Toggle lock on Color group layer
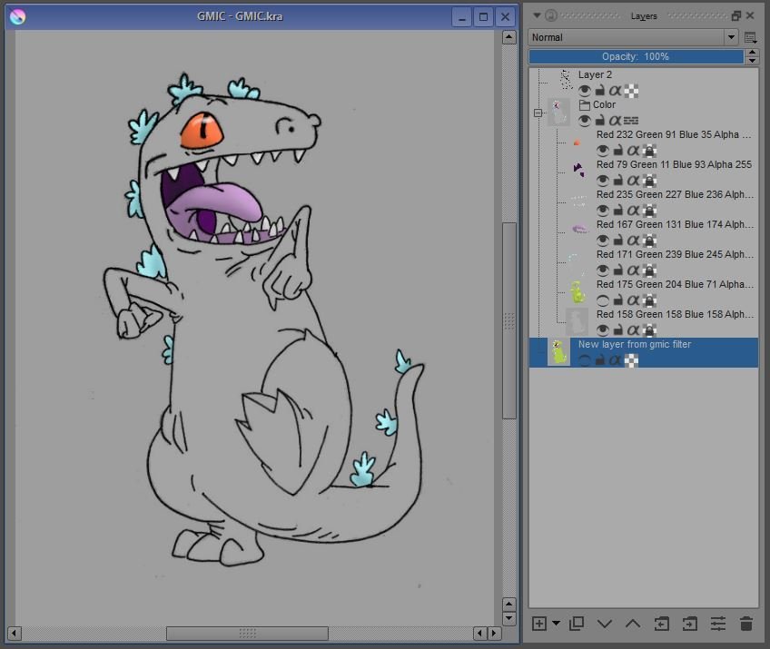The image size is (770, 649). pyautogui.click(x=600, y=121)
